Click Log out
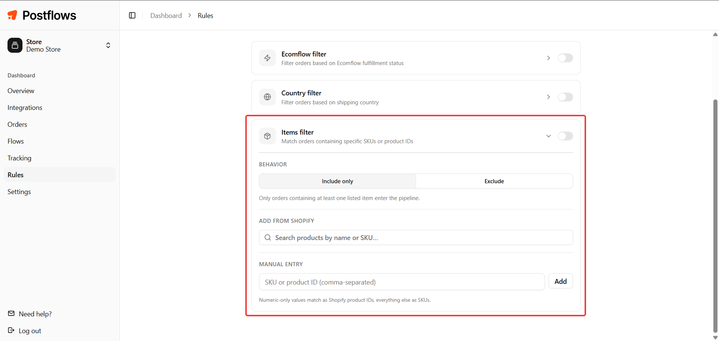 [30, 331]
